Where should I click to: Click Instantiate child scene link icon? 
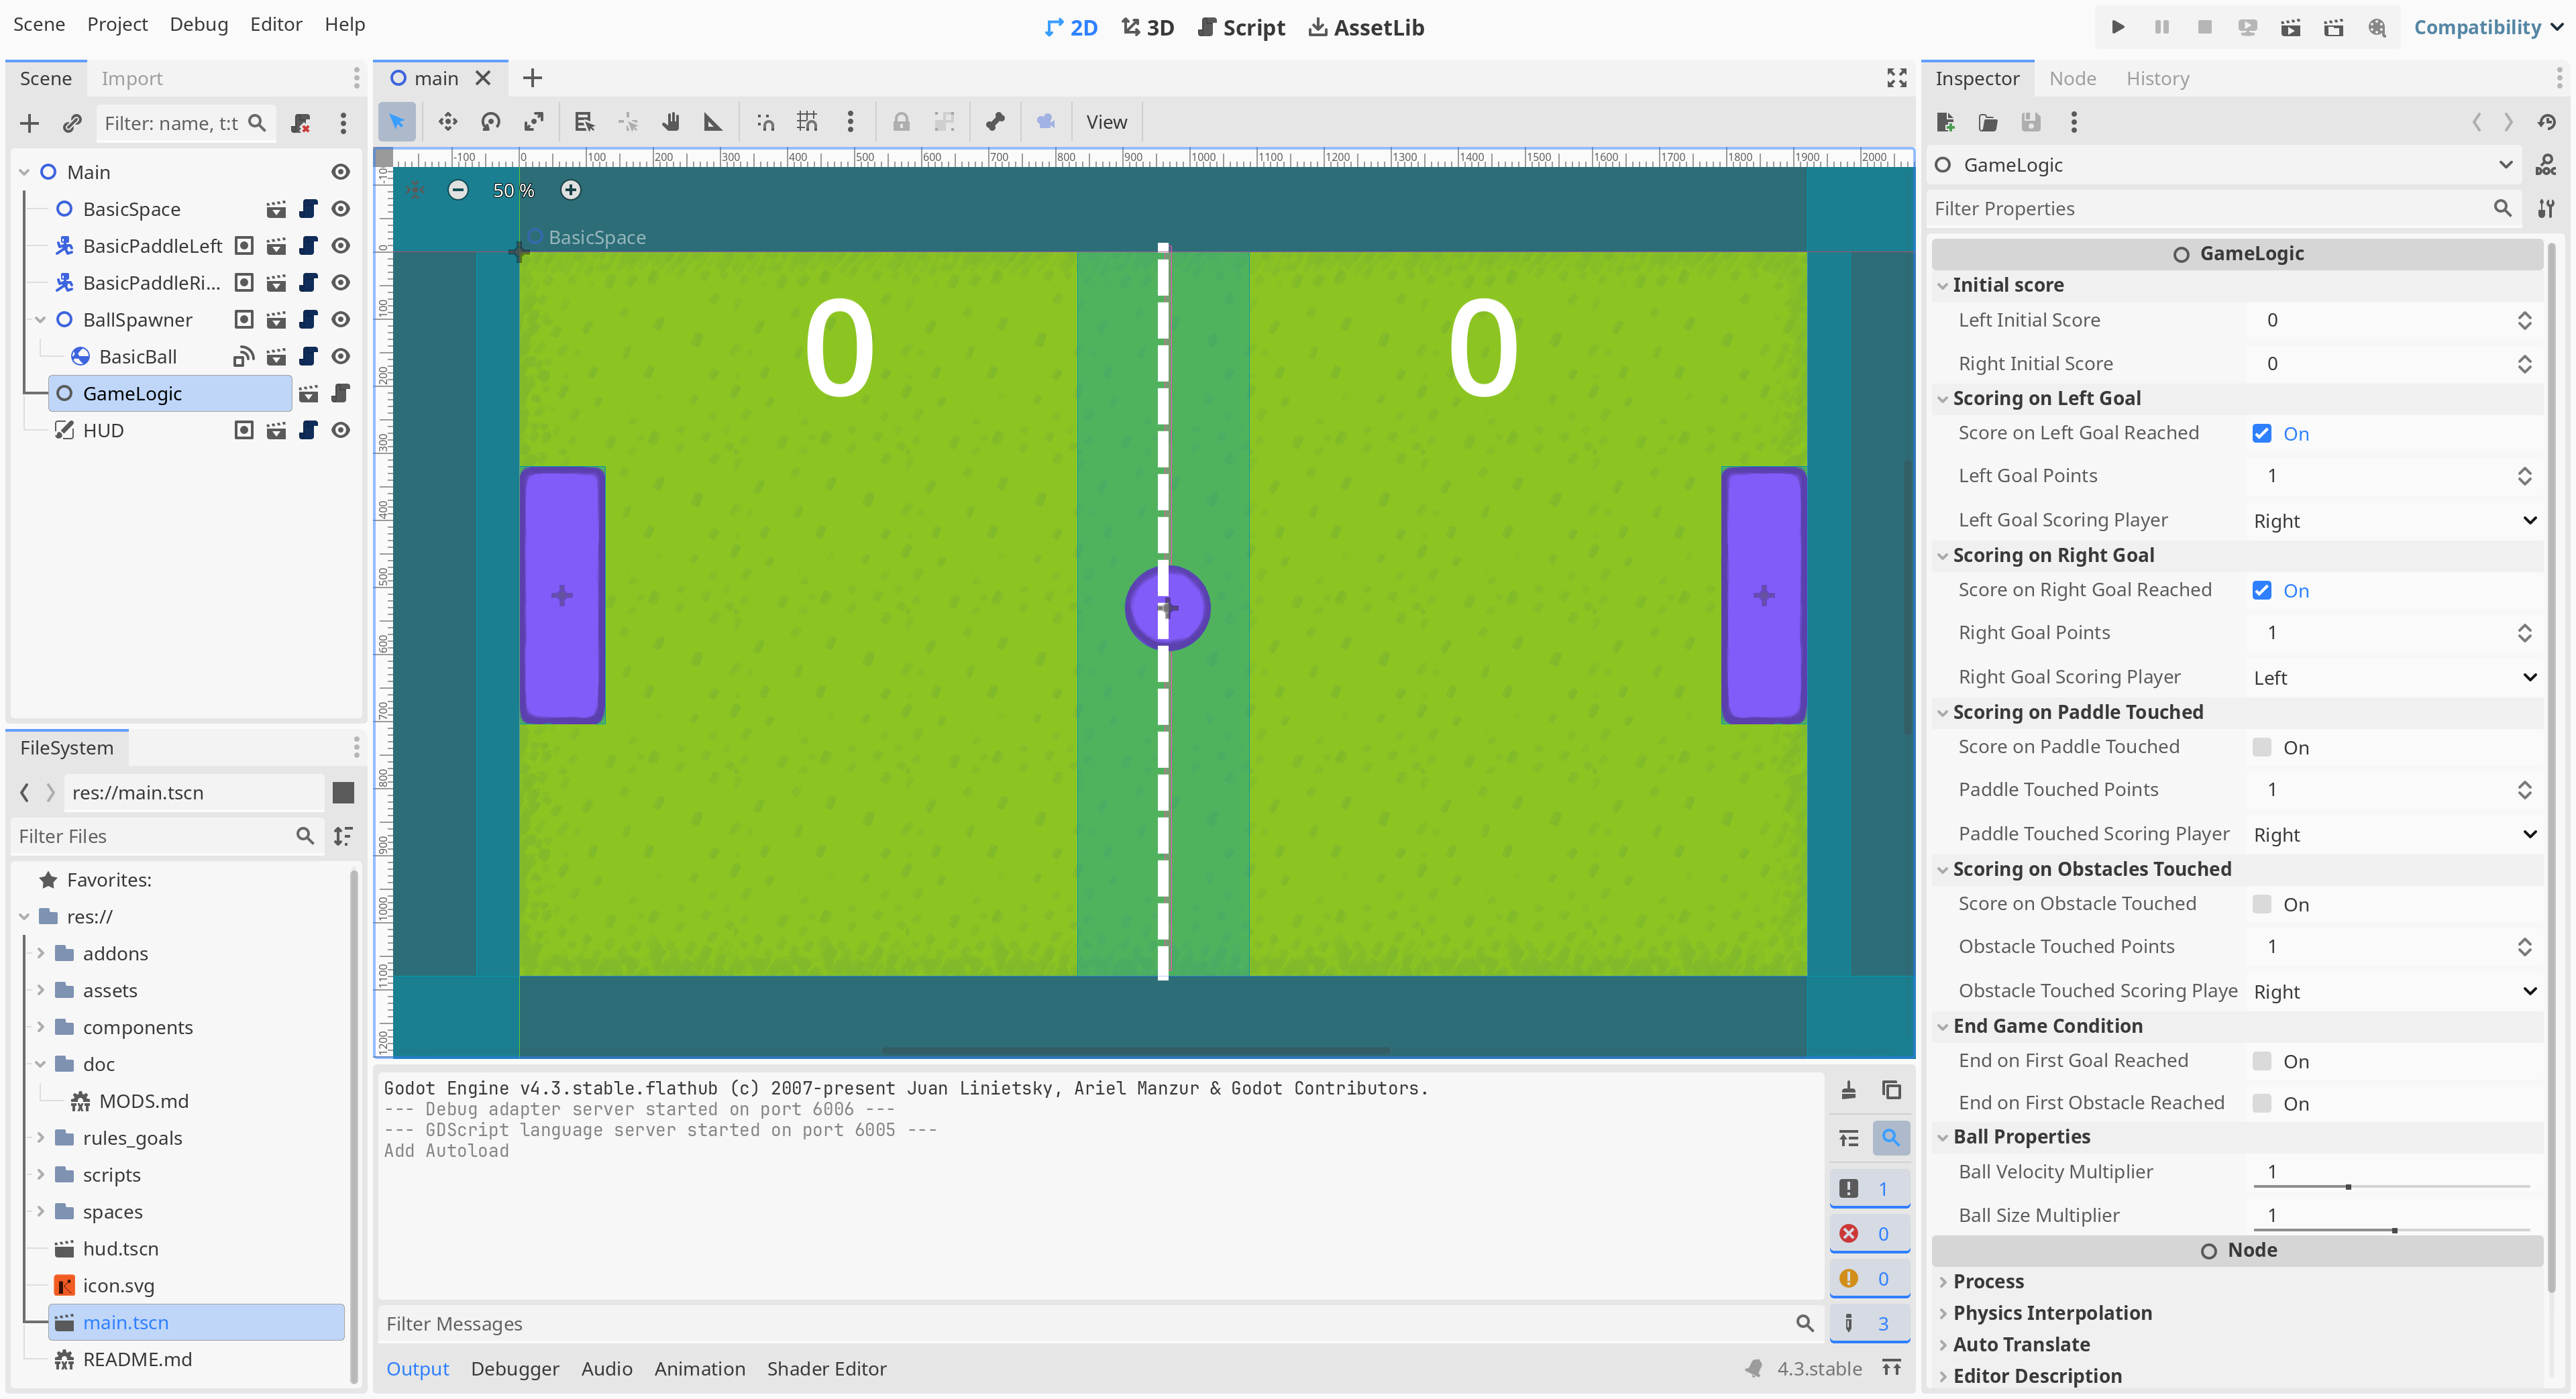[72, 123]
